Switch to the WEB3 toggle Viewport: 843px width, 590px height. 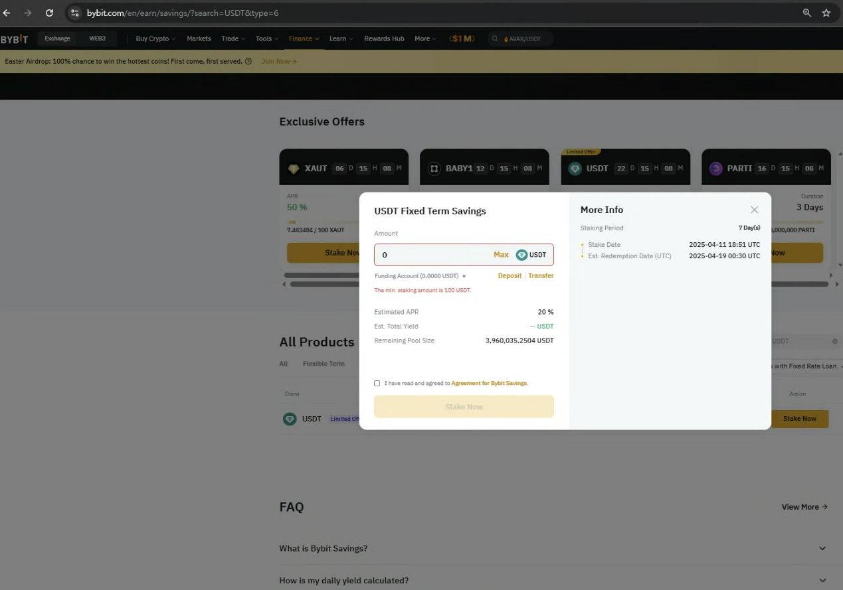pyautogui.click(x=98, y=38)
